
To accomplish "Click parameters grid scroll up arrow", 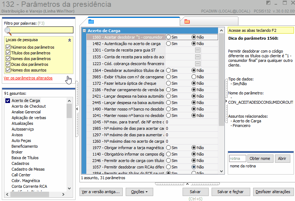I will pos(222,30).
